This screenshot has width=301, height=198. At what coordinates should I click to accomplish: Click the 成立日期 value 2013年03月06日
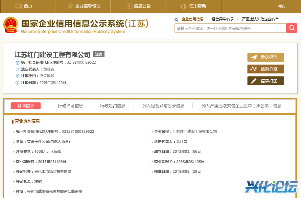(187, 151)
